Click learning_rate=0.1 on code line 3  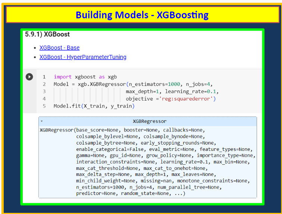(x=191, y=92)
